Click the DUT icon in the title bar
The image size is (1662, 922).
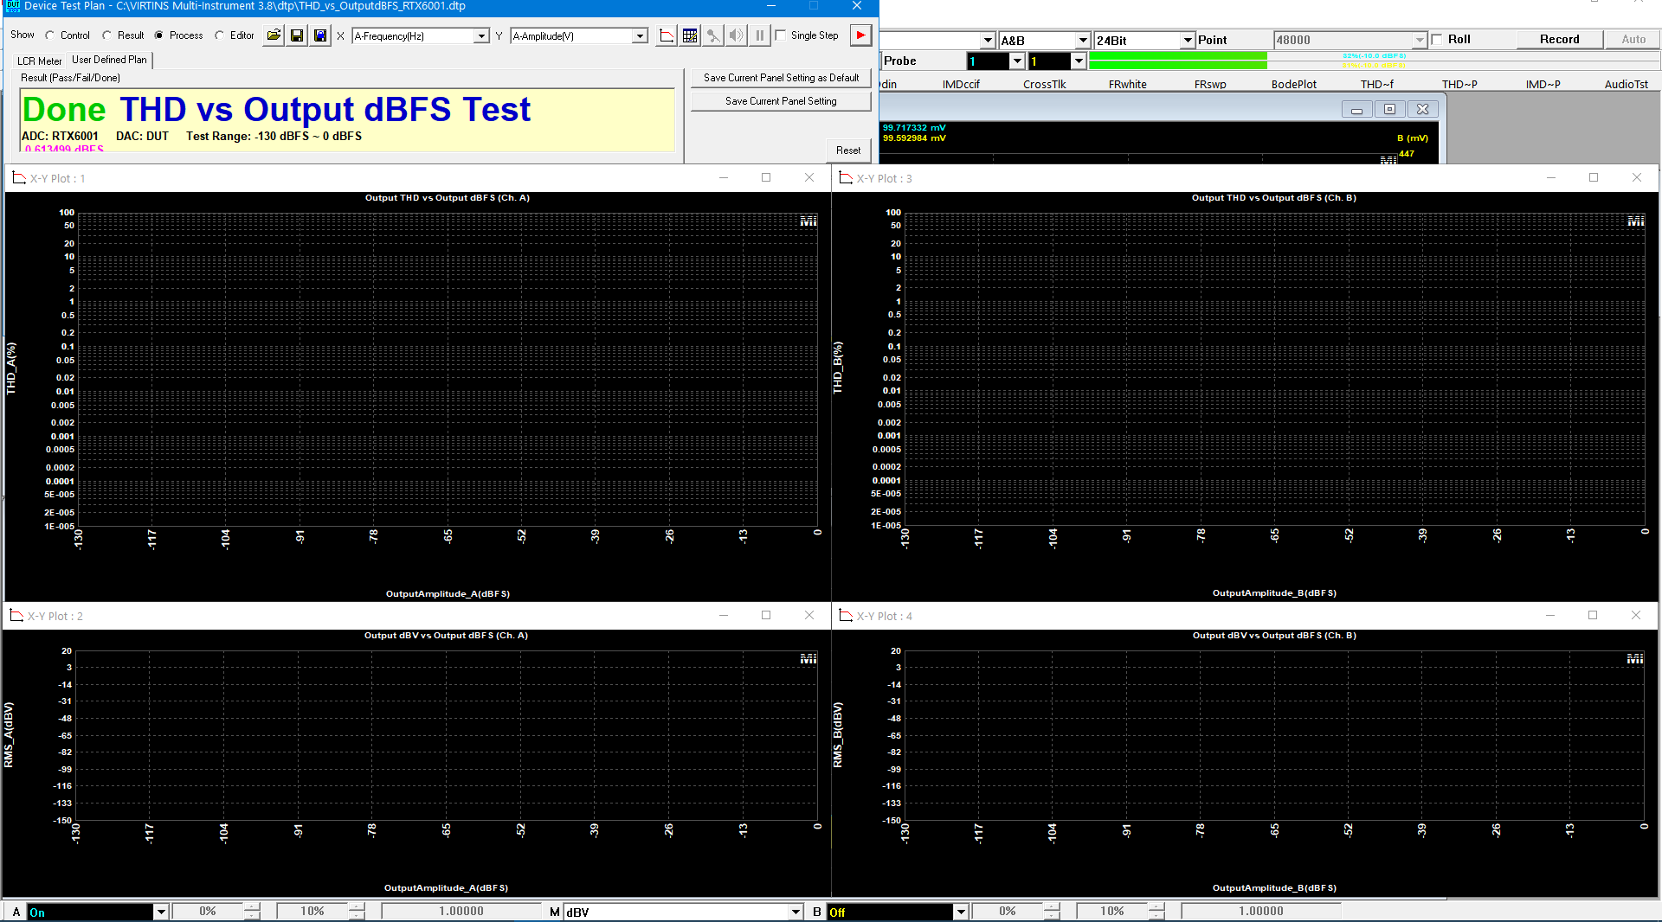pyautogui.click(x=12, y=6)
